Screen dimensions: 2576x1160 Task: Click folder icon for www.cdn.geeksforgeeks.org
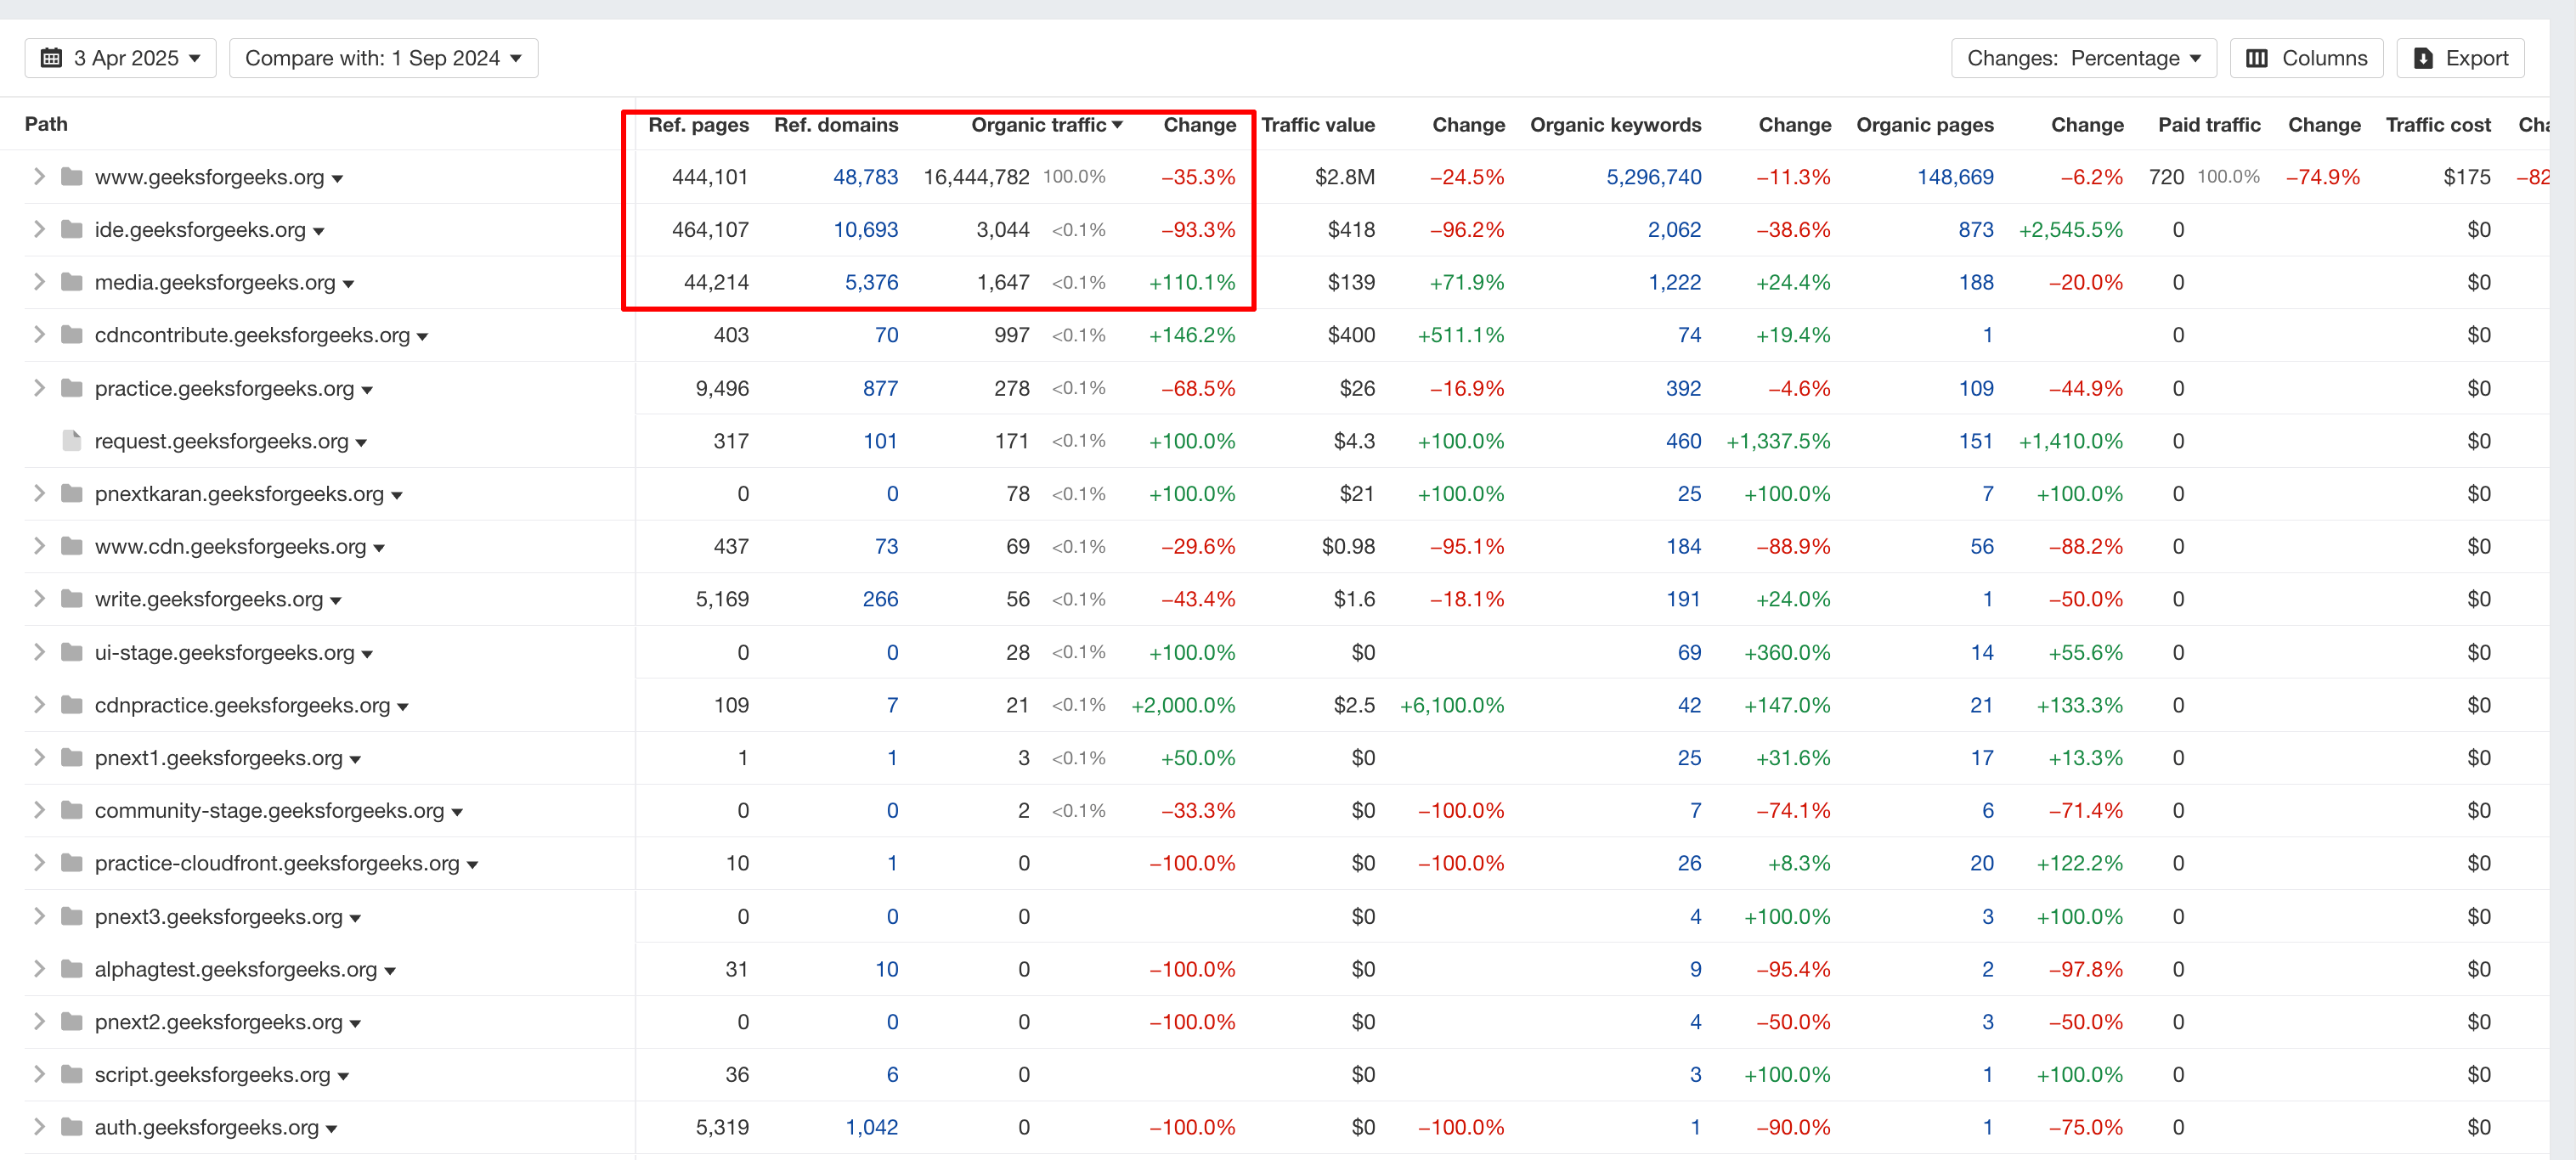pos(71,547)
